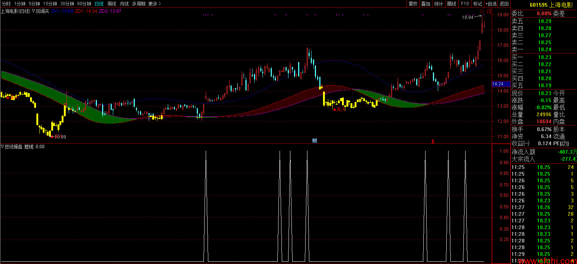Click the 标记 mark button
Viewport: 577px width, 264px height.
coord(477,4)
